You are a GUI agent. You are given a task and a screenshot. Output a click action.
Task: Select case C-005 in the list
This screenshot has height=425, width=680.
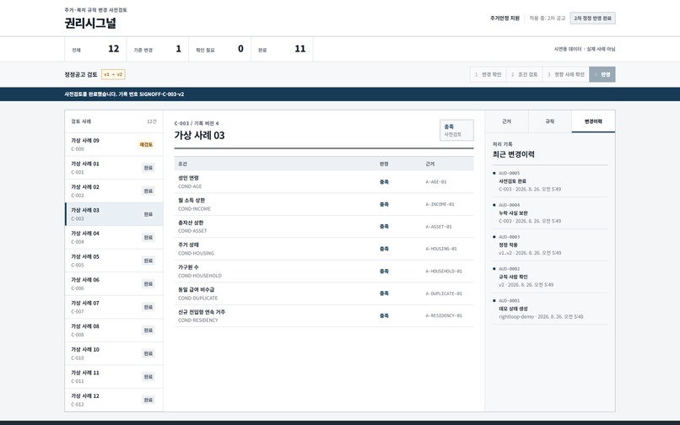coord(114,261)
